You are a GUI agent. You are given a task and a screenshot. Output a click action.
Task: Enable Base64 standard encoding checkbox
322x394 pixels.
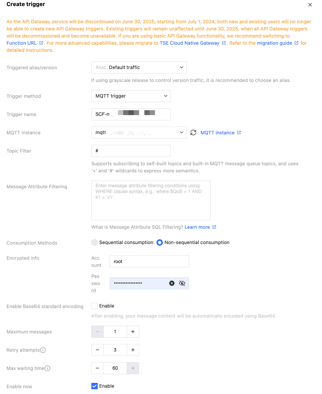(x=95, y=306)
